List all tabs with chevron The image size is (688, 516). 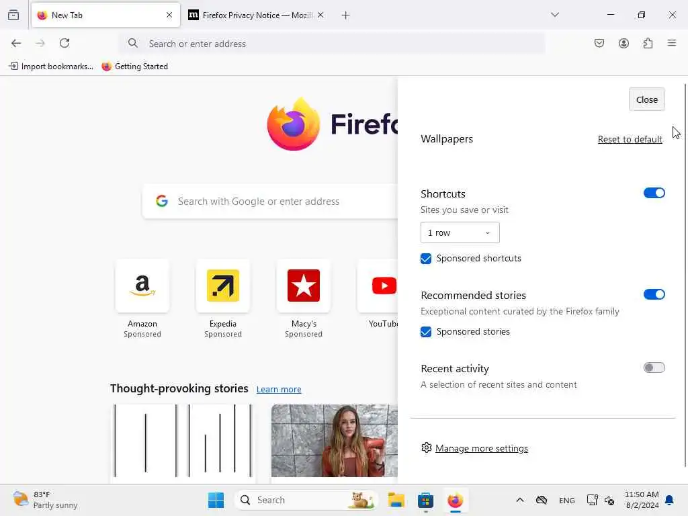pos(555,15)
